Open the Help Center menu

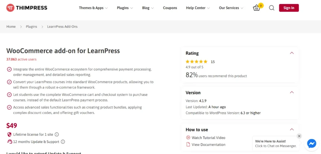point(197,8)
